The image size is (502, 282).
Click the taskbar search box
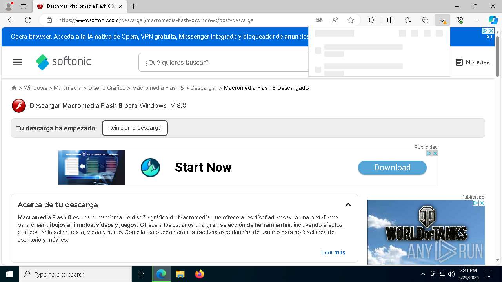(75, 274)
